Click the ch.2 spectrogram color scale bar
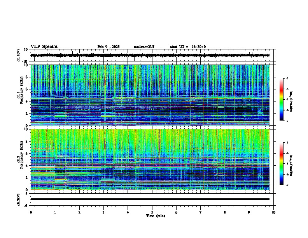The height and width of the screenshot is (238, 308). click(282, 164)
